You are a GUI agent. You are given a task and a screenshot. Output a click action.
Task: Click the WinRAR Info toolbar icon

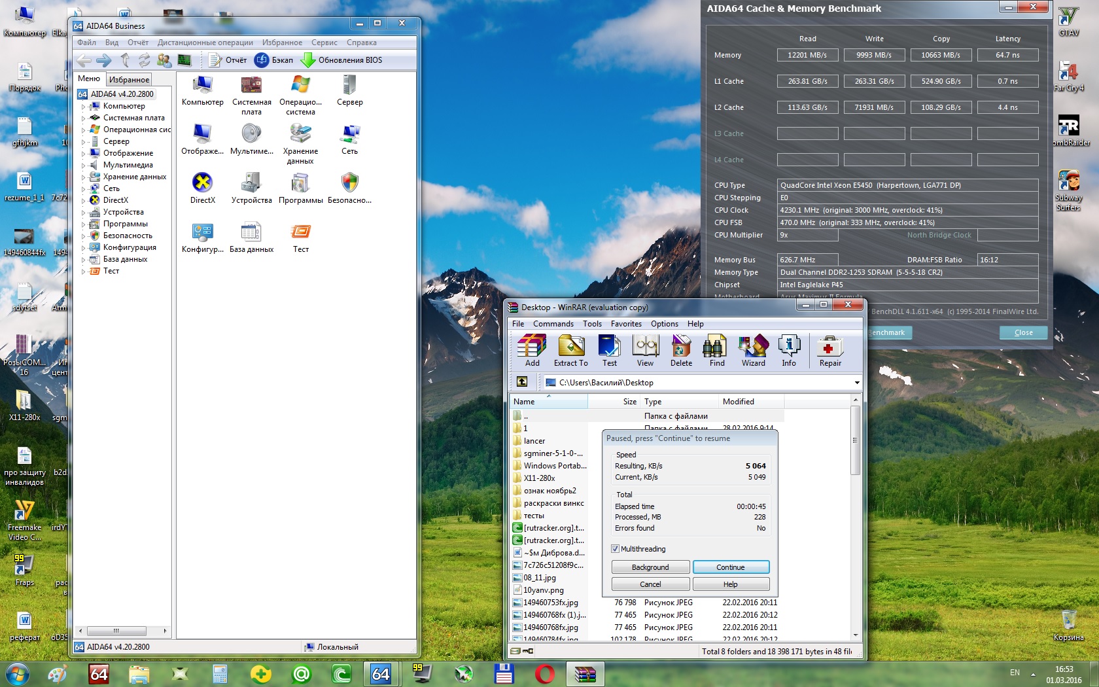coord(789,351)
